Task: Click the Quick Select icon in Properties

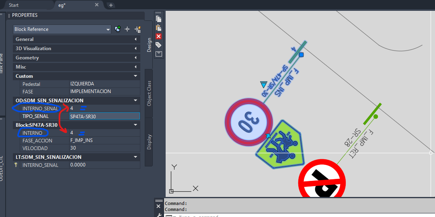Action: coord(137,29)
